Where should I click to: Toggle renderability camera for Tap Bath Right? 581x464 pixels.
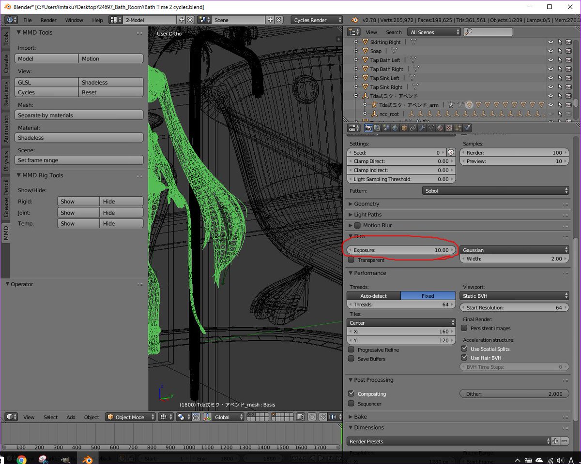click(x=568, y=69)
